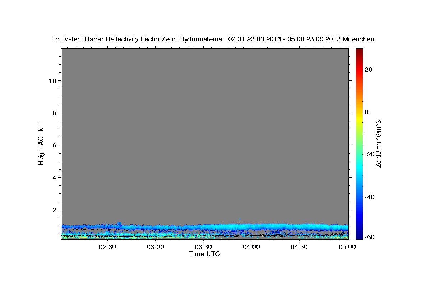Click the date range text '02:01 23.09.2013 - 05:00 23.09.2013 Muenchen'
Viewport: 431px width, 287px height.
301,39
